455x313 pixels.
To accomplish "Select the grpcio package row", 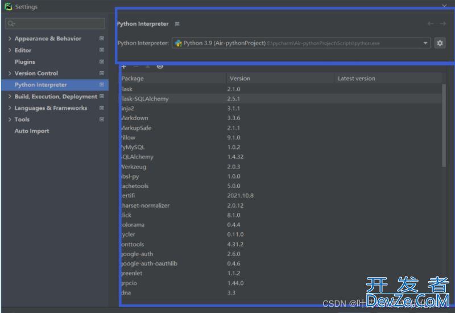I will (281, 283).
